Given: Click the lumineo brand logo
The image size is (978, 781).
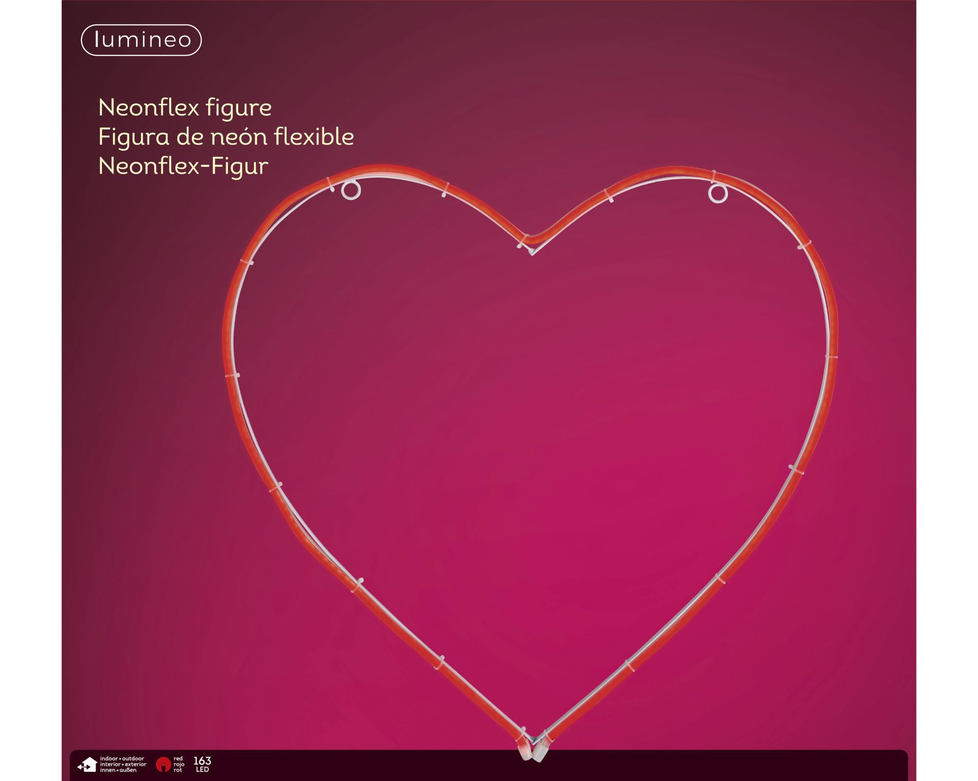Looking at the screenshot, I should (x=141, y=40).
